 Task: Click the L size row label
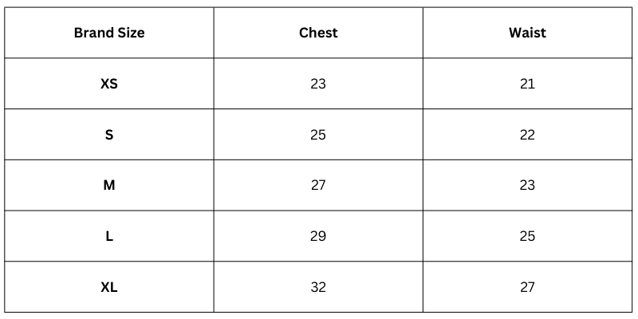[109, 236]
